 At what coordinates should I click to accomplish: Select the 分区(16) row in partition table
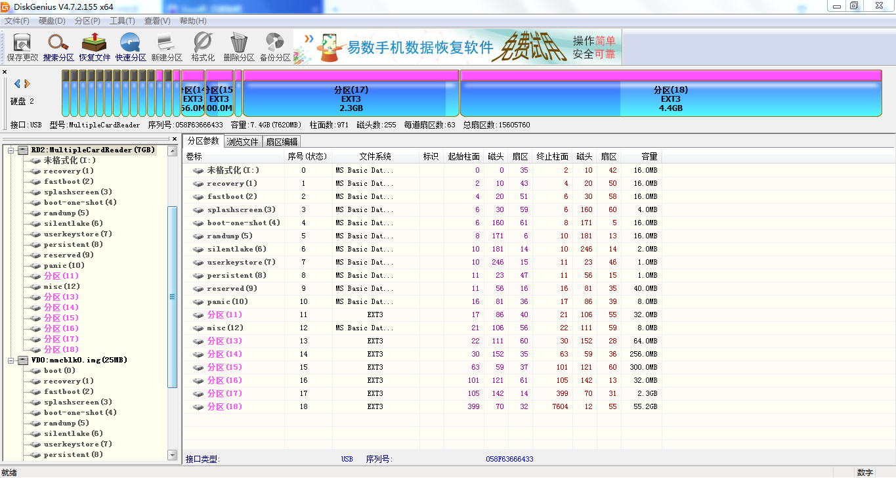pos(423,380)
